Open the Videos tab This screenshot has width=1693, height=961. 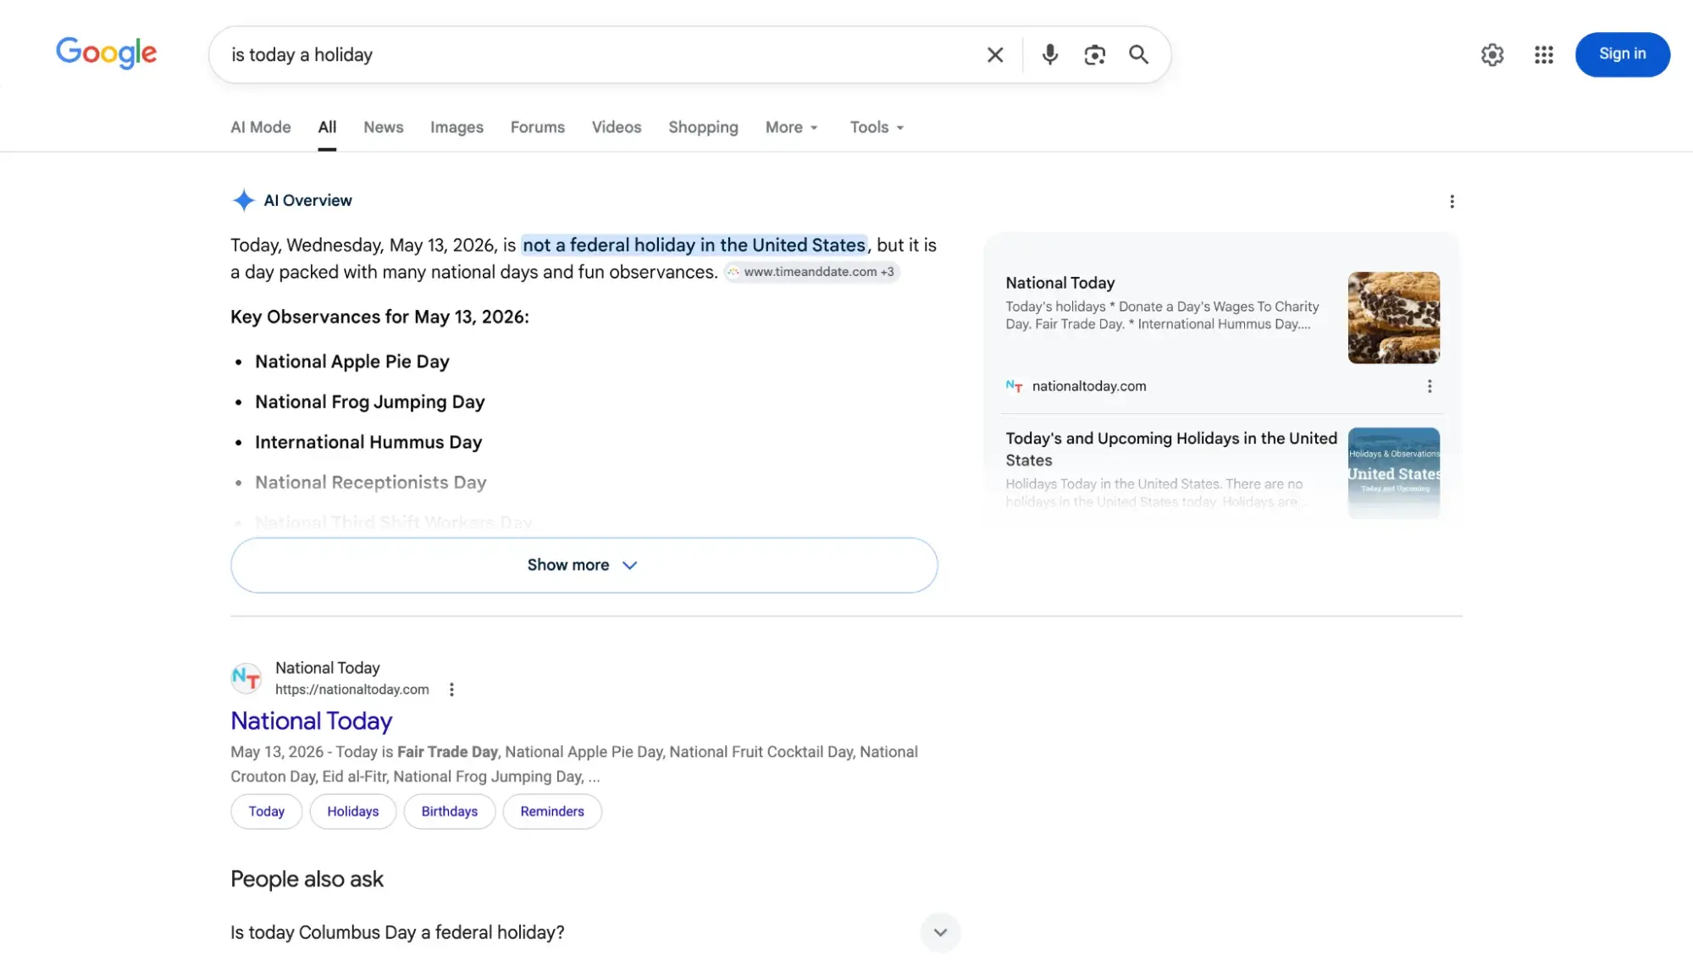click(616, 127)
